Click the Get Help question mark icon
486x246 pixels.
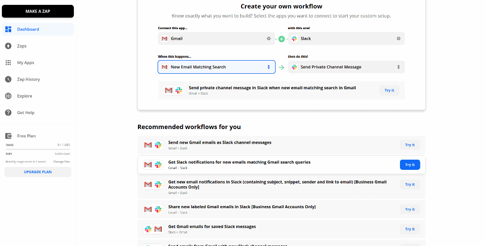pos(8,113)
